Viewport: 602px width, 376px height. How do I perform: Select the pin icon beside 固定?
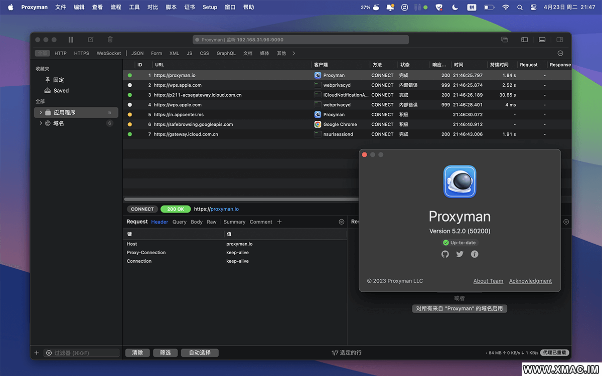[x=48, y=80]
